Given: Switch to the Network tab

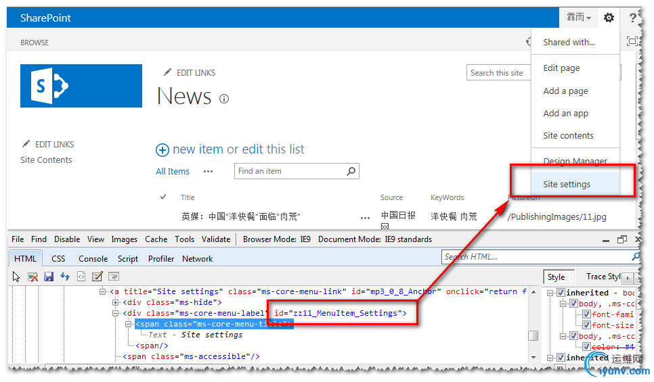Looking at the screenshot, I should (197, 259).
